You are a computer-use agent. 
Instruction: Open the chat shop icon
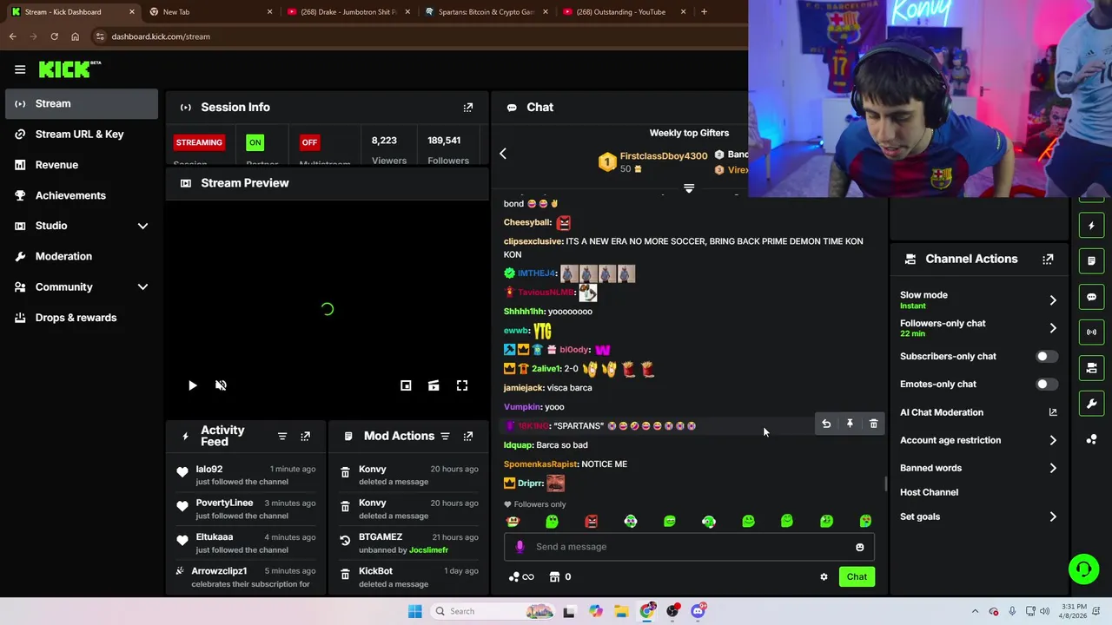tap(554, 577)
